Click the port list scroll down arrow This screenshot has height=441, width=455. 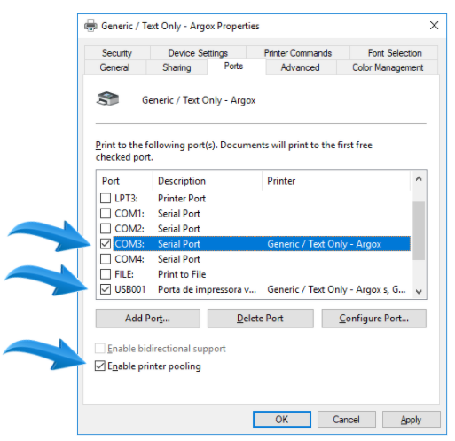419,292
